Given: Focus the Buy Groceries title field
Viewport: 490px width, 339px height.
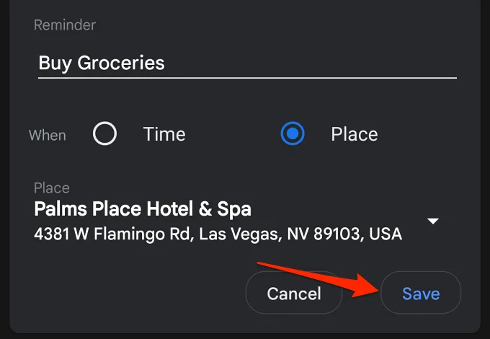Looking at the screenshot, I should [x=247, y=63].
